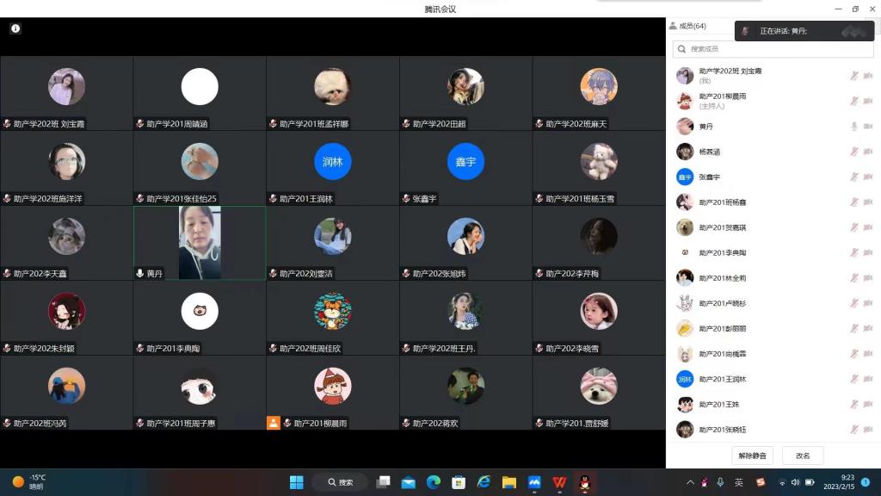
Task: Open the taskbar volume control icon
Action: point(795,482)
